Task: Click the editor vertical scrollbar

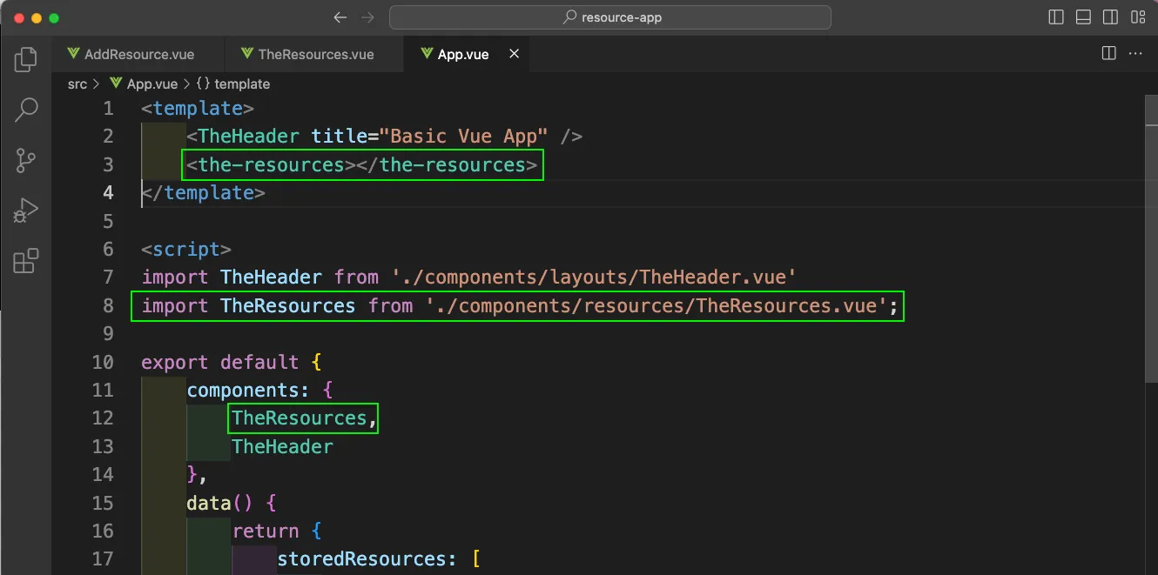Action: pyautogui.click(x=1151, y=239)
